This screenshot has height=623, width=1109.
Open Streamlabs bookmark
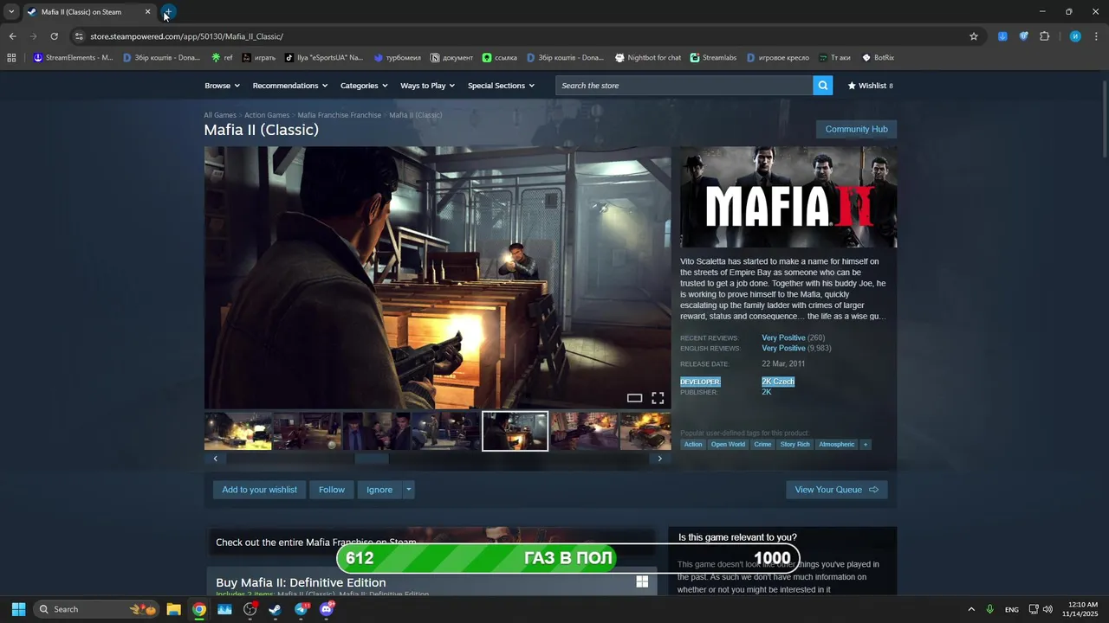pyautogui.click(x=713, y=58)
